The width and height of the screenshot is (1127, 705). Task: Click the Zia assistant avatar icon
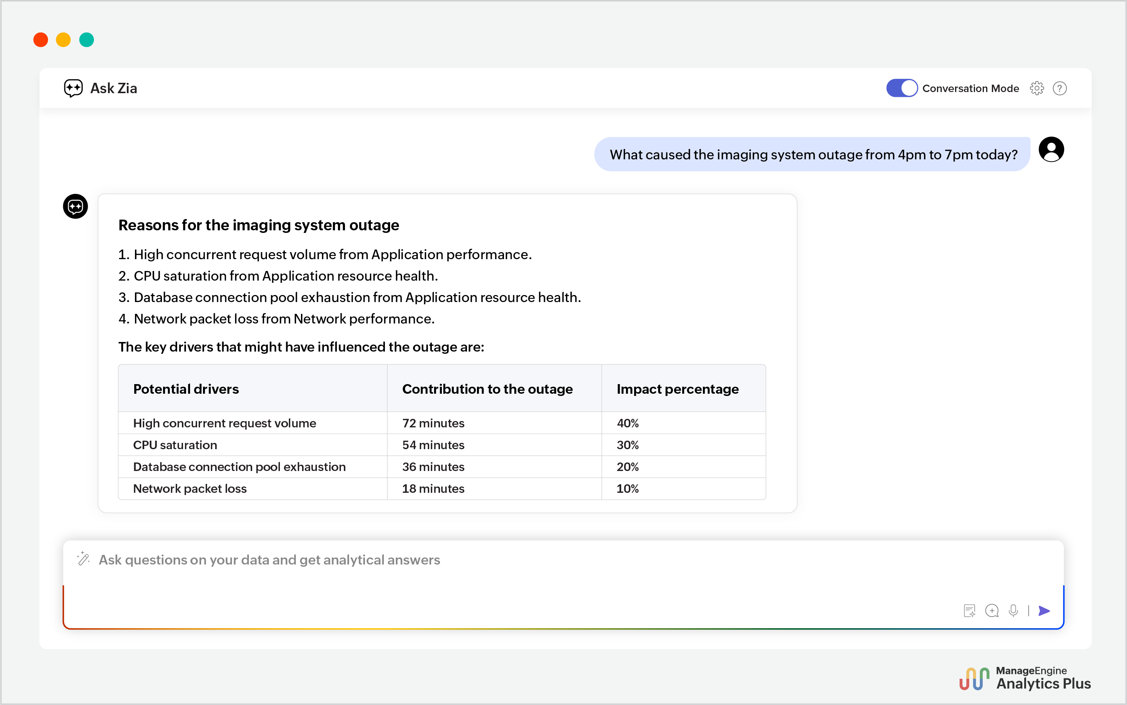75,206
